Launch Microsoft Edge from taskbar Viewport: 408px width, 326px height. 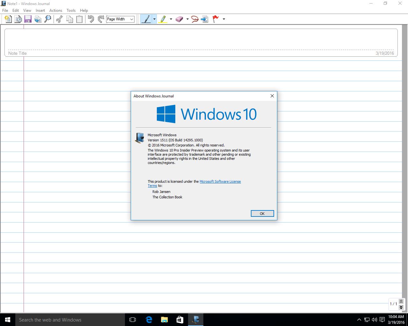(149, 320)
